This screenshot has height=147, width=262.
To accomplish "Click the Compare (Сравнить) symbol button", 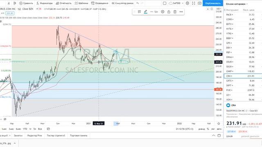I will 26,3.
